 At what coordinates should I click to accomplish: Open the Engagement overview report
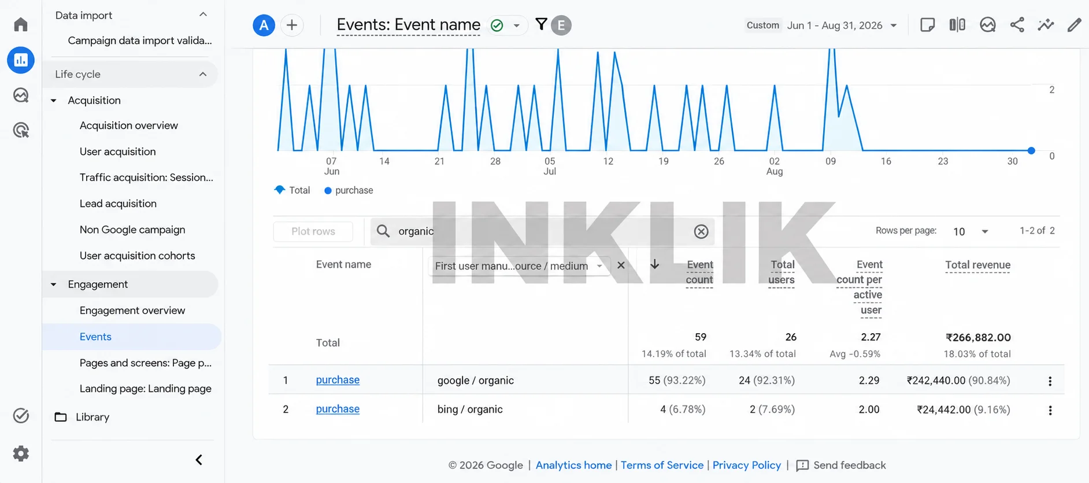pos(132,311)
